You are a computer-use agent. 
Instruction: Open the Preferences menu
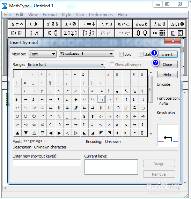tap(101, 15)
